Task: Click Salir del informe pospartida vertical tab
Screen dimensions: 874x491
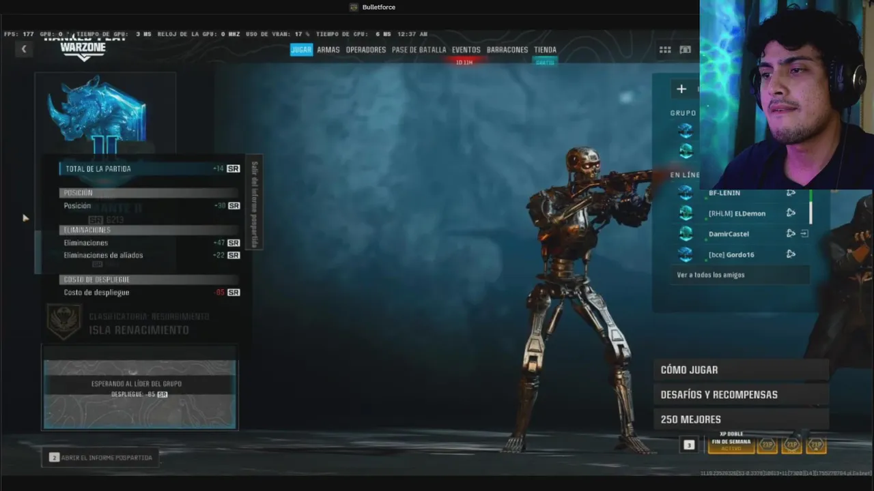Action: point(254,203)
